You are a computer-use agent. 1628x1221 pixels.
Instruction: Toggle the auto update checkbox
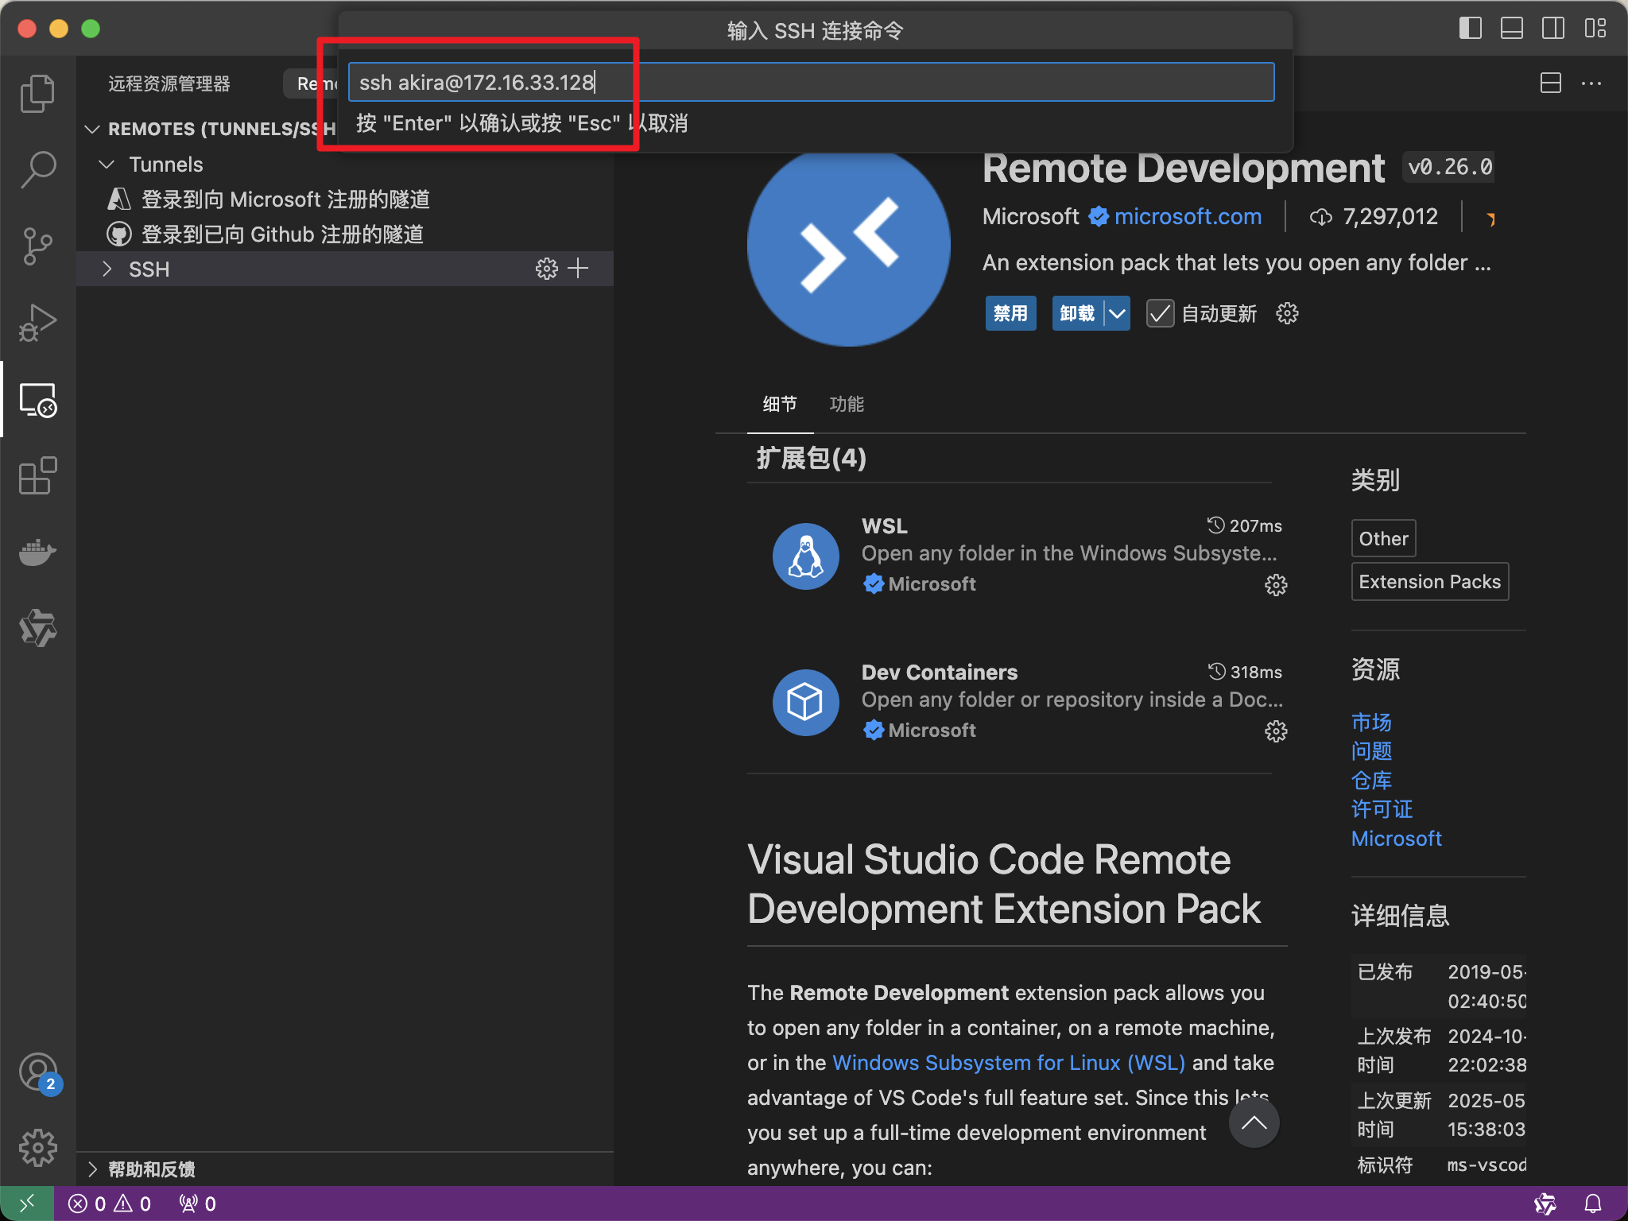[x=1160, y=313]
